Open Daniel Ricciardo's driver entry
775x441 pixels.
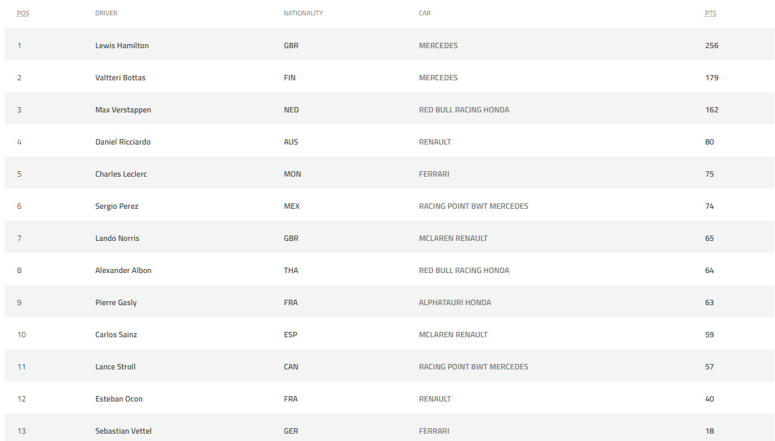click(122, 142)
